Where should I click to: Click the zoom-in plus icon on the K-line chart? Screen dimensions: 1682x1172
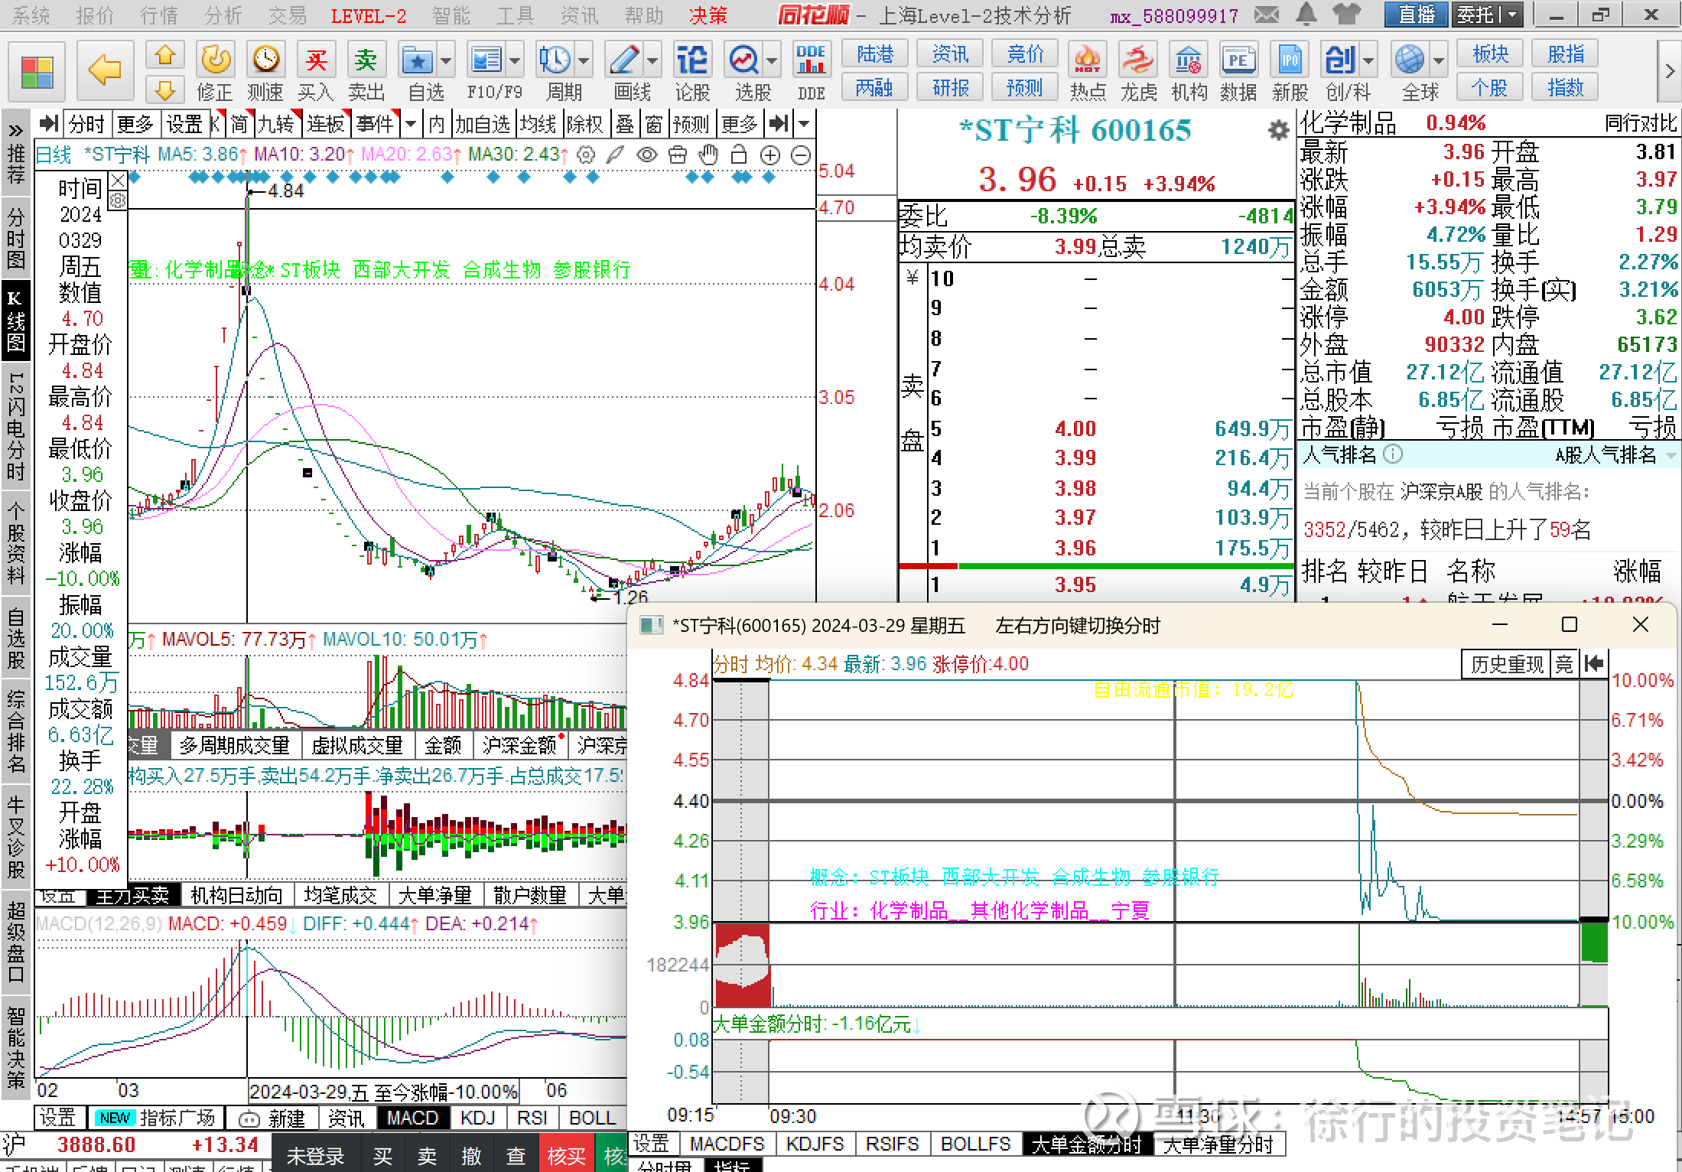click(770, 156)
